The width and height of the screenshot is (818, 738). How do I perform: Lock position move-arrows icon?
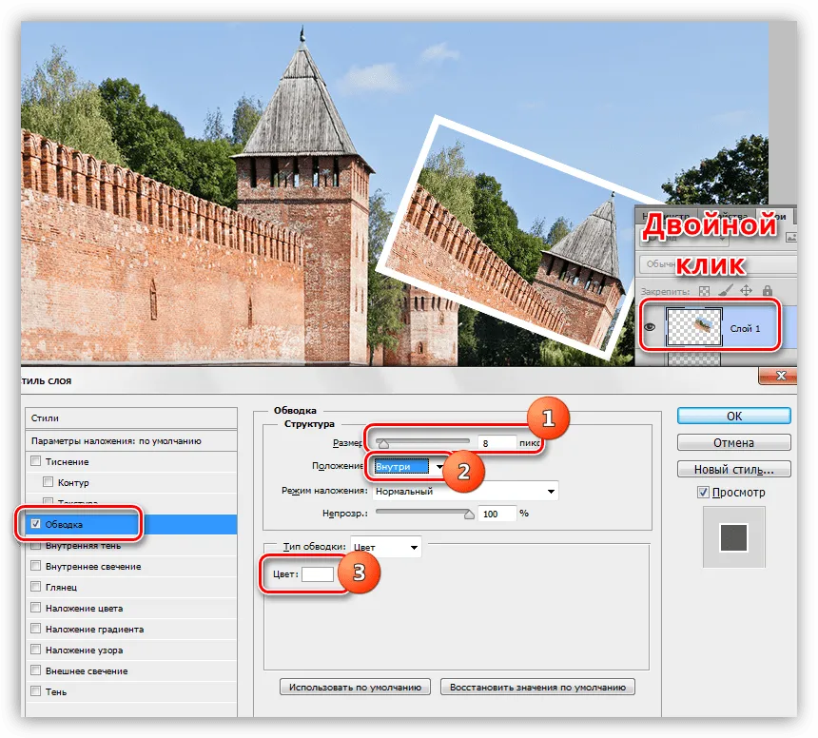[746, 290]
